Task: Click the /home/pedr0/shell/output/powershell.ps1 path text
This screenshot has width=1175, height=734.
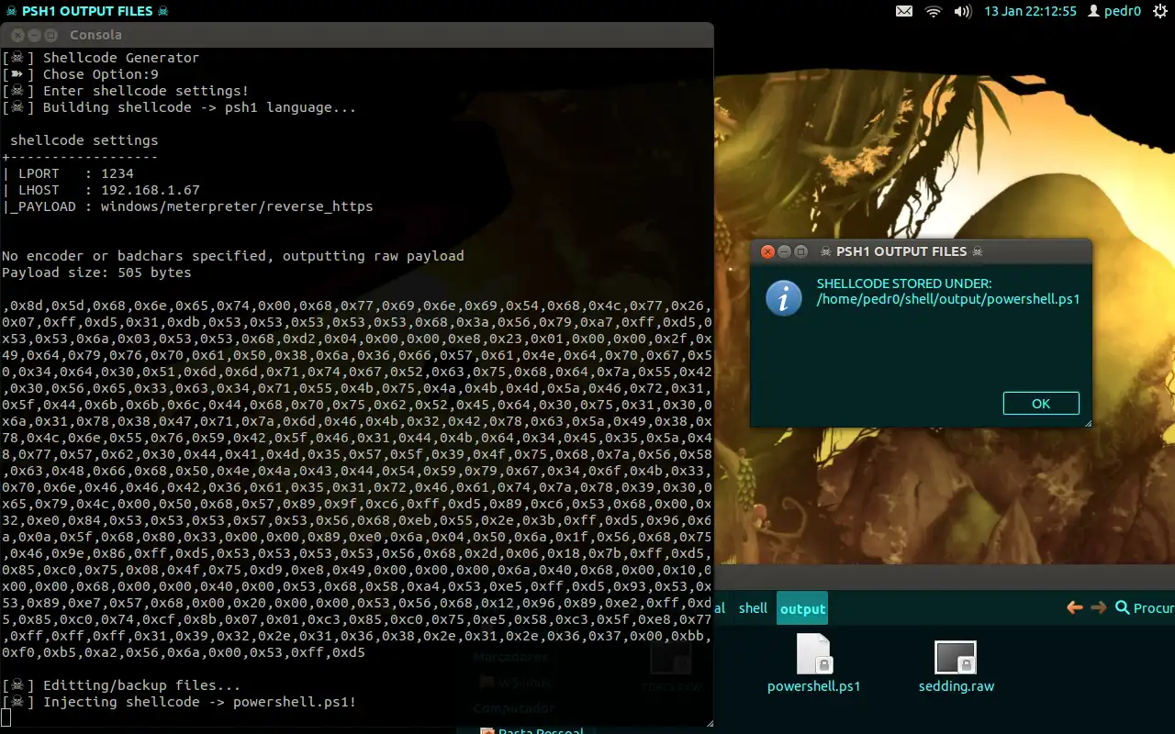Action: point(948,299)
